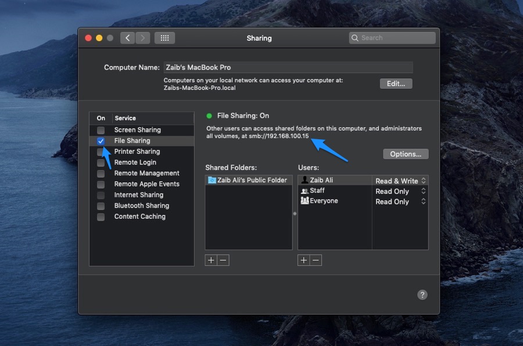Click the smb://192.168.100.15 address text
523x346 pixels.
[279, 136]
